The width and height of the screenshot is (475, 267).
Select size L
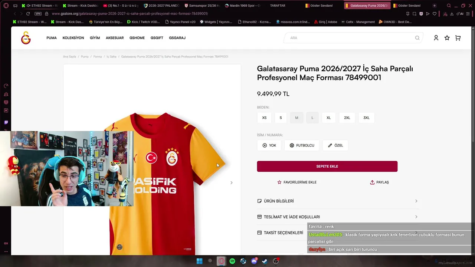coord(312,118)
